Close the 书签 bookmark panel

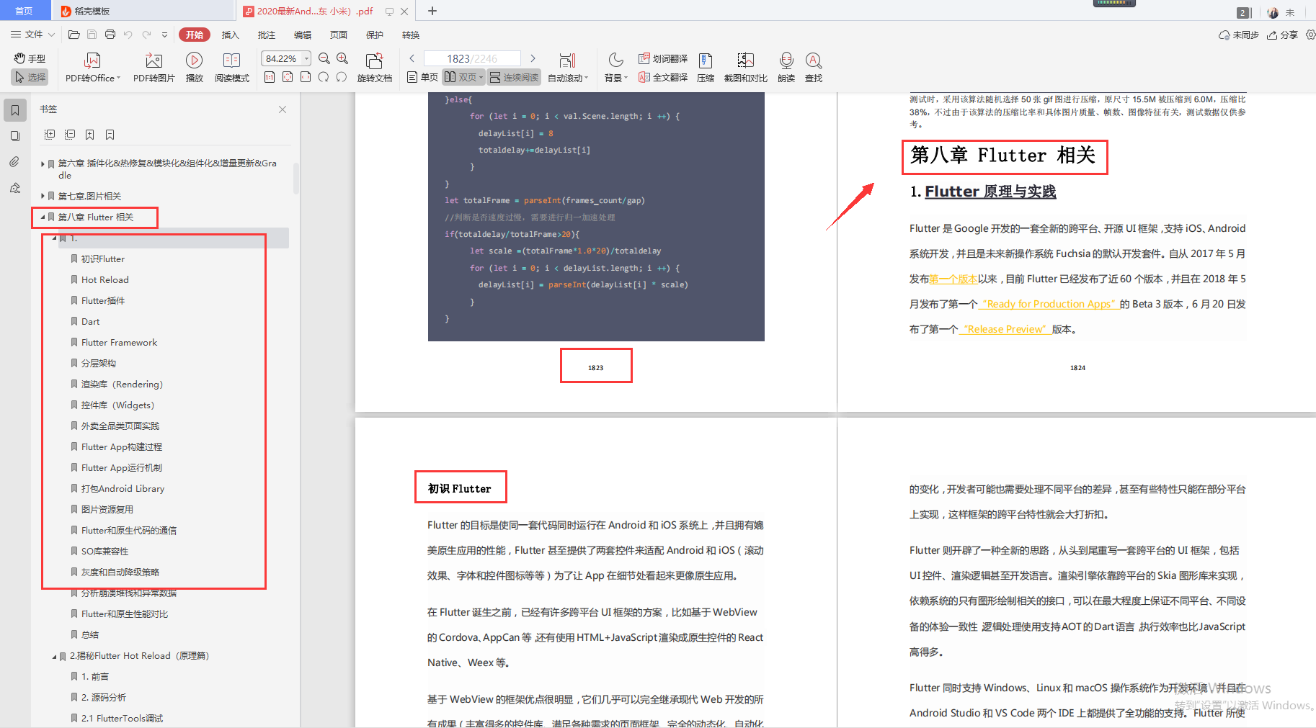pos(283,109)
